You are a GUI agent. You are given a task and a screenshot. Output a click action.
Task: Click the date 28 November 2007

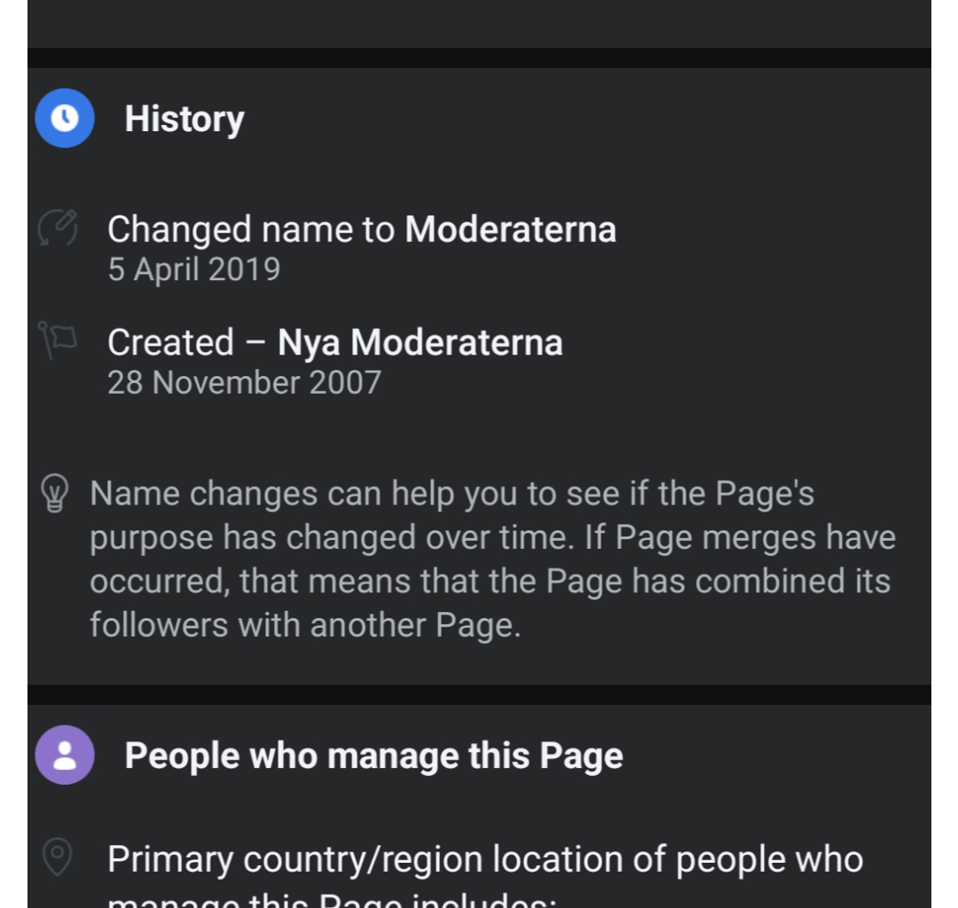[x=245, y=382]
